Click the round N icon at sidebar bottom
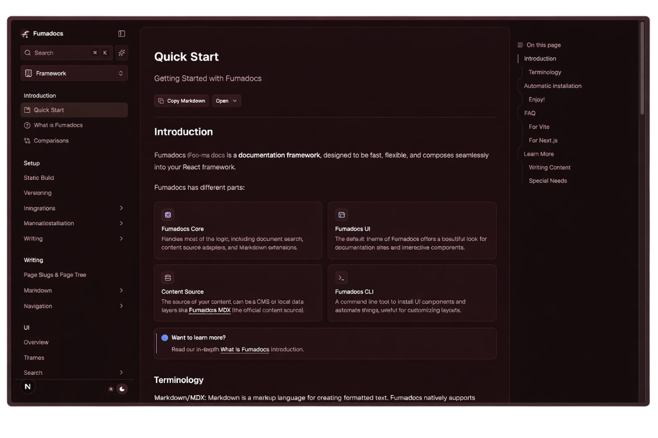The height and width of the screenshot is (438, 658). pyautogui.click(x=28, y=387)
